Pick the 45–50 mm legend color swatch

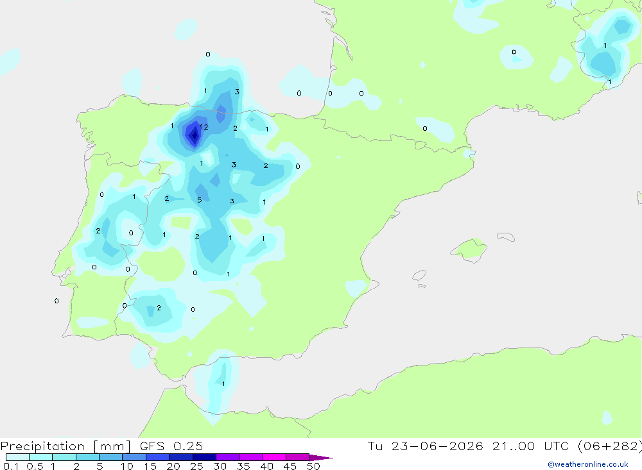[x=297, y=457]
